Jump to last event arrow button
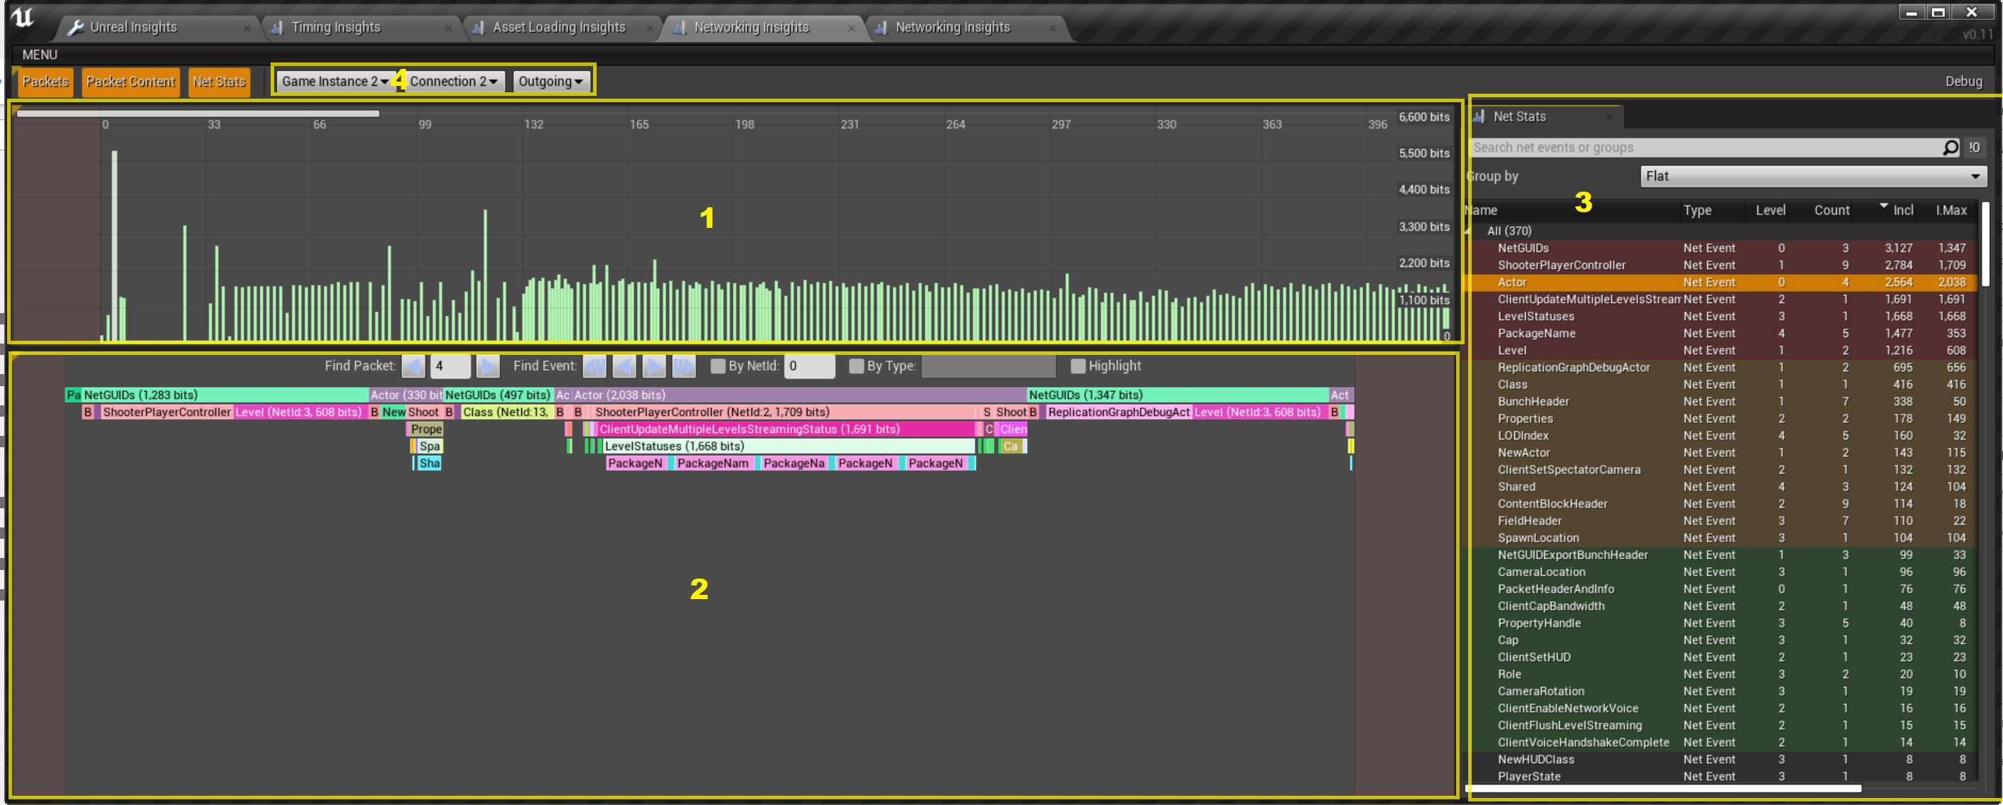This screenshot has height=805, width=2003. (683, 366)
